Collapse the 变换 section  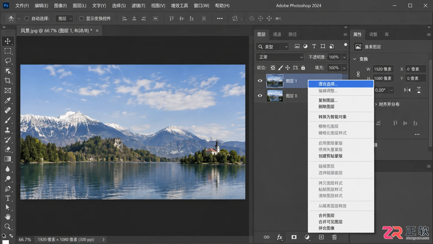(355, 59)
